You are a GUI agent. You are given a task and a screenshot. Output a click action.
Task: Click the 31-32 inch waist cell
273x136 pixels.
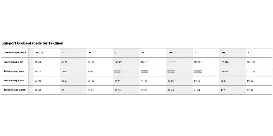coord(91,90)
